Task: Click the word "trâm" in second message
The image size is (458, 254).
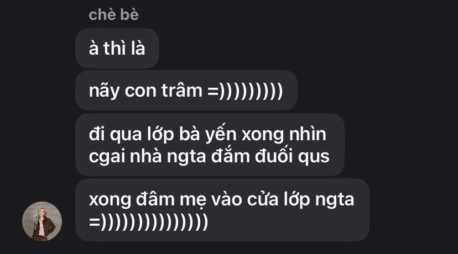Action: click(x=181, y=91)
